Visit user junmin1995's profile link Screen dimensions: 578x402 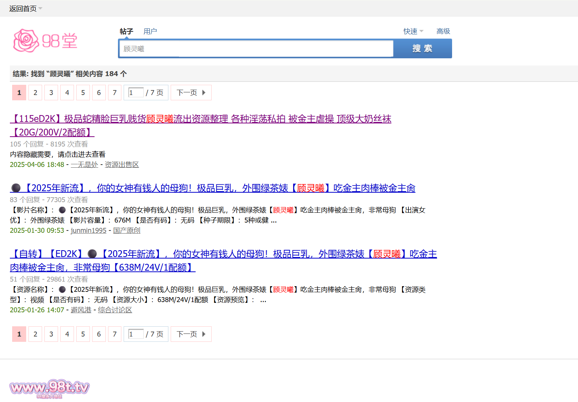tap(88, 231)
